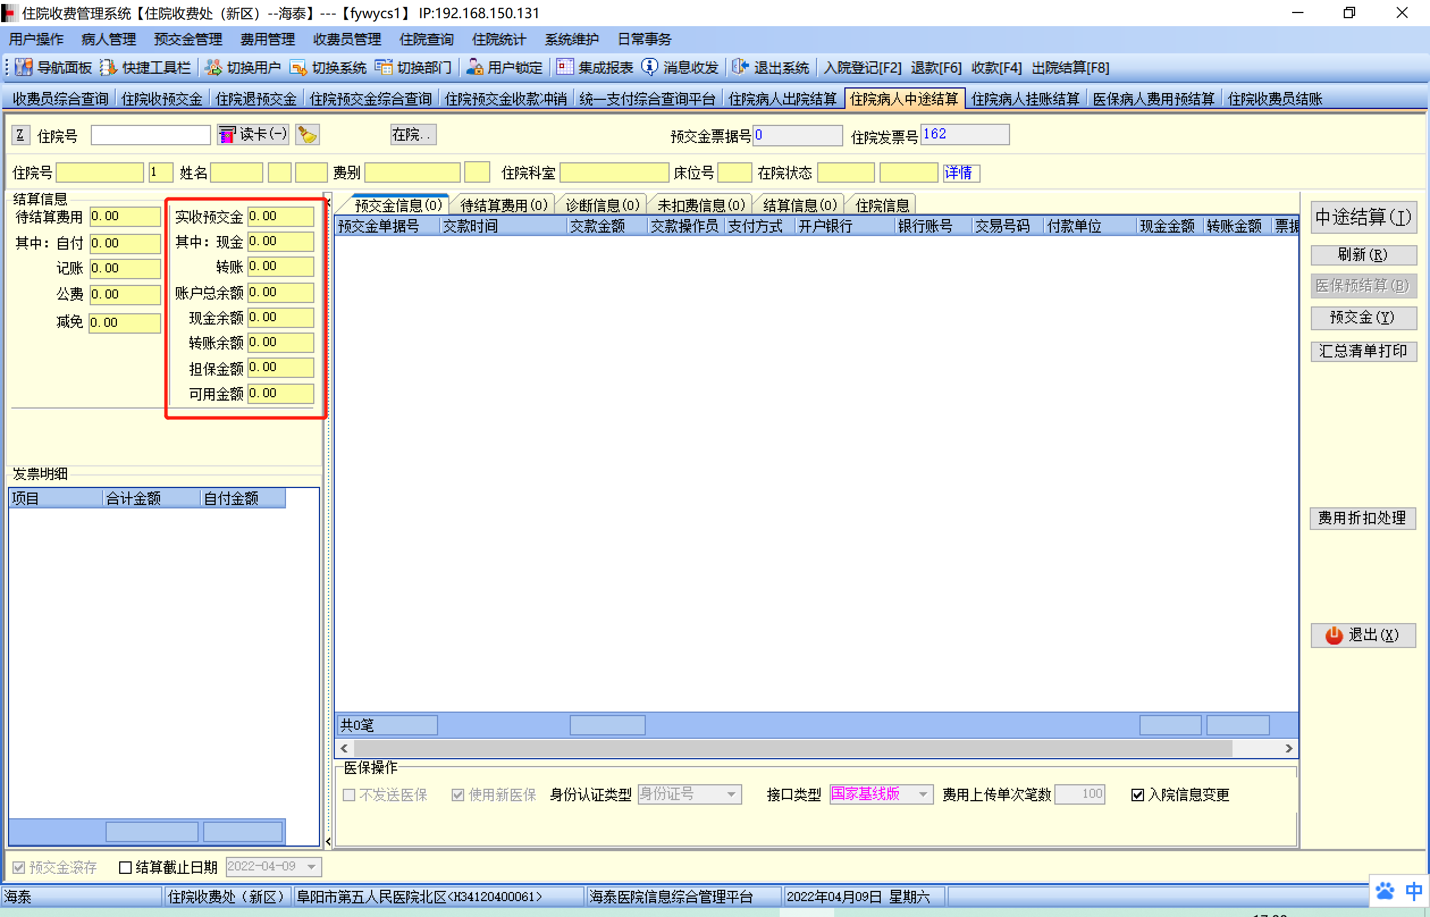The image size is (1430, 917).
Task: Open the 结算截止日期 date dropdown
Action: [x=312, y=867]
